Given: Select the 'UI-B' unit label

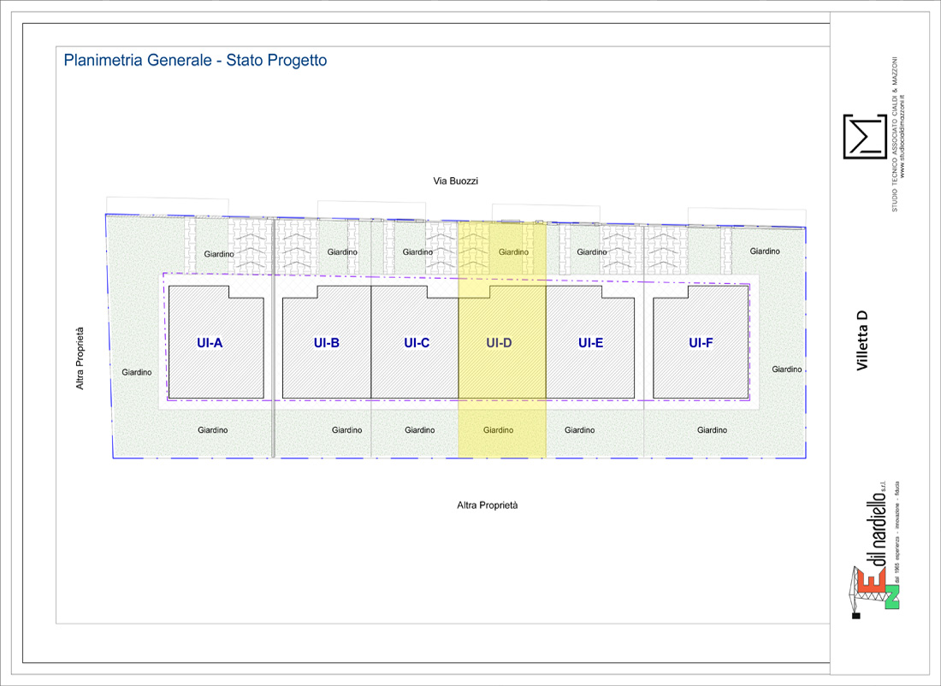Looking at the screenshot, I should click(327, 343).
